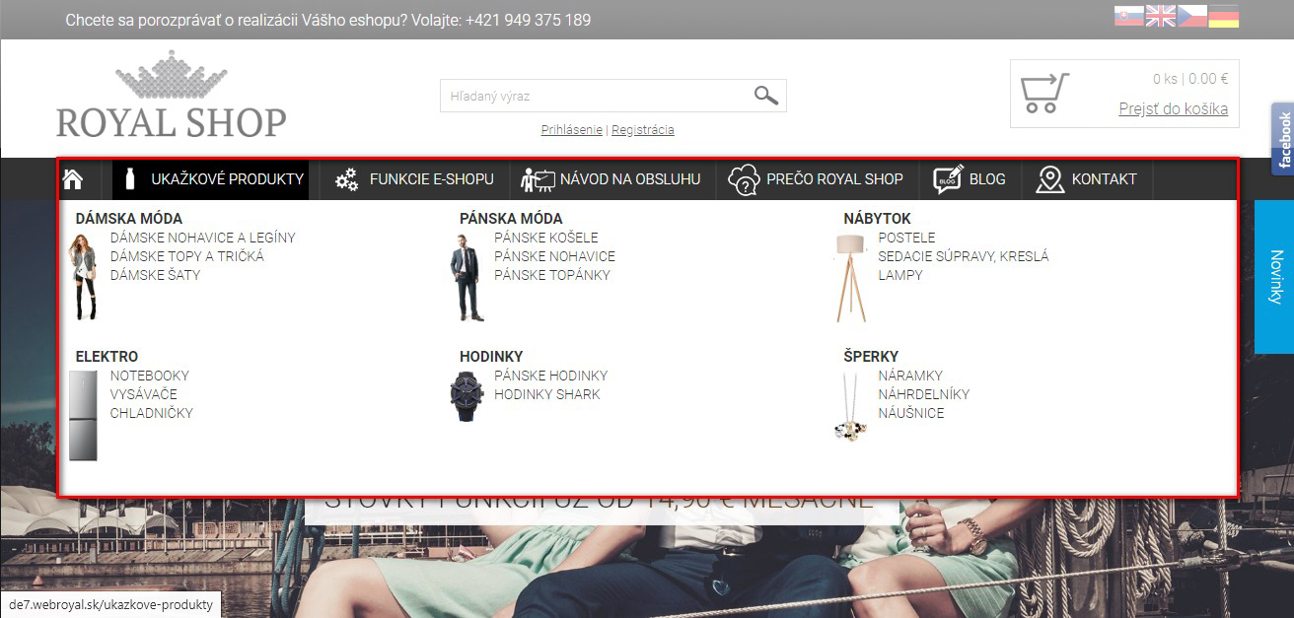Choose the Czech flag language
1294x618 pixels.
(1191, 17)
